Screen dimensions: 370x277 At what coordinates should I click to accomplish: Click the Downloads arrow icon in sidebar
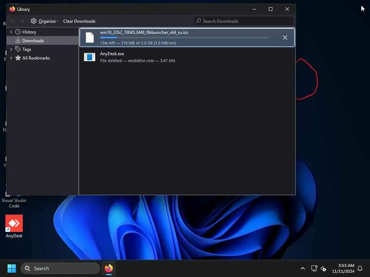click(18, 40)
